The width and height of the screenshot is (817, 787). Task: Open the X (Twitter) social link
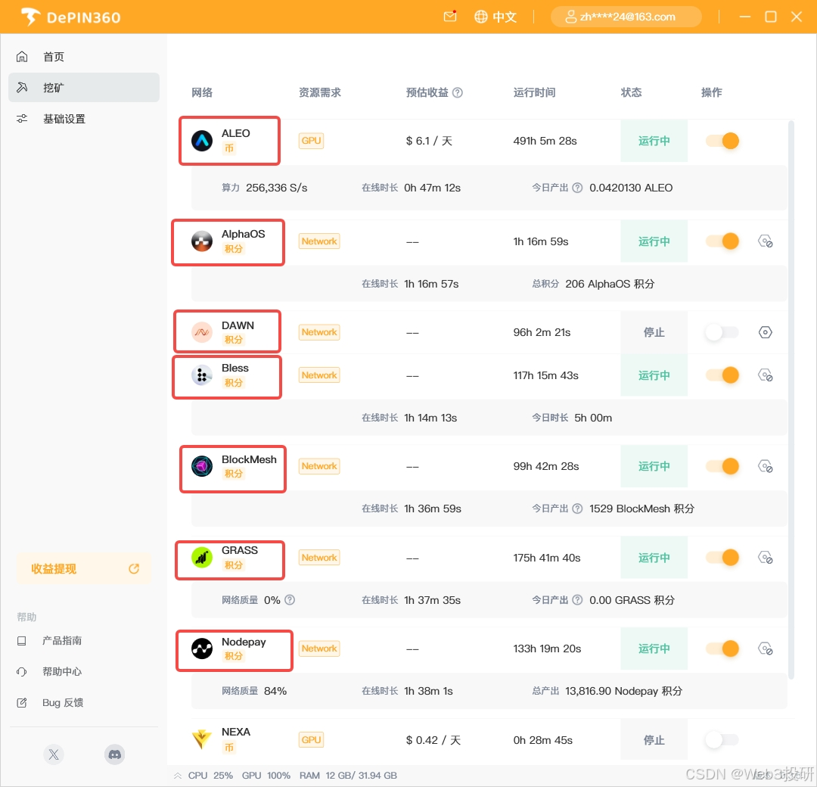[54, 754]
